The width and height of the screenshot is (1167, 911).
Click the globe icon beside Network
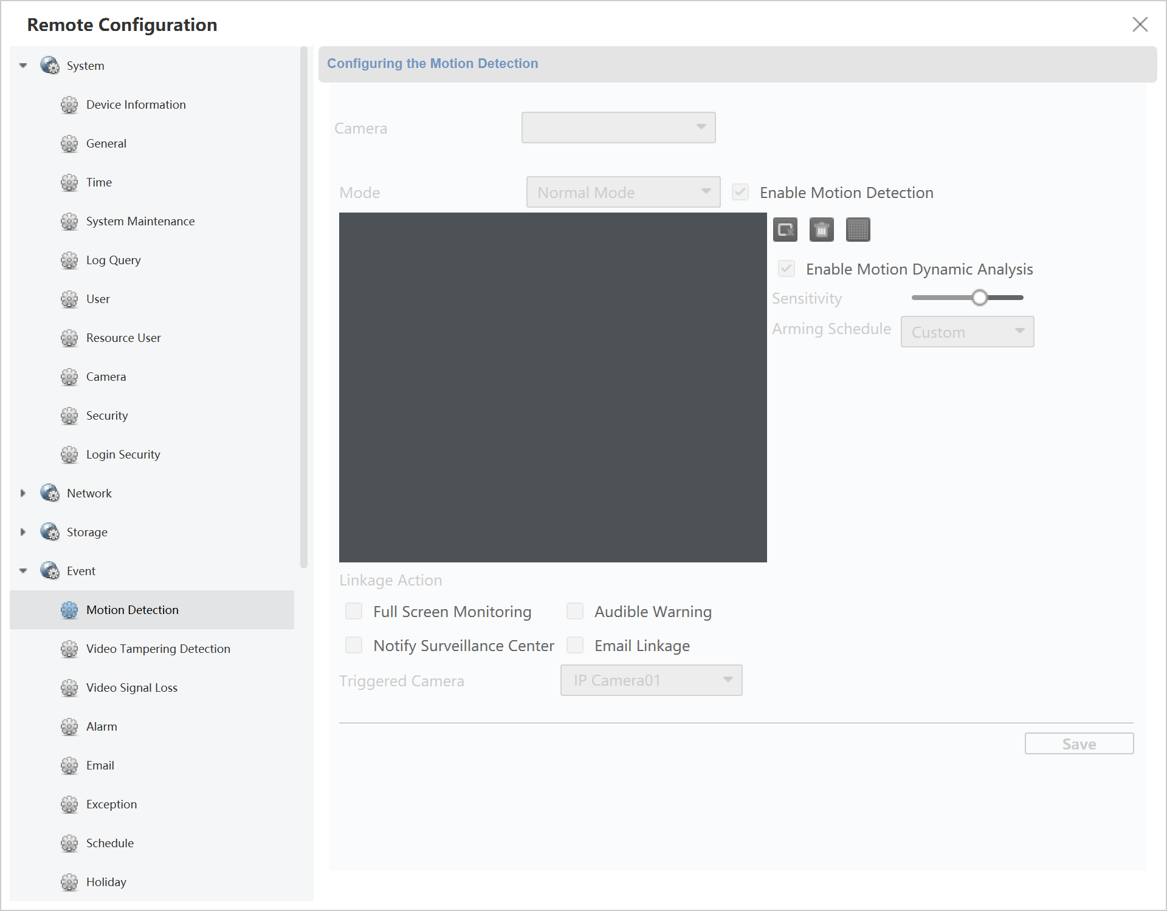tap(50, 493)
